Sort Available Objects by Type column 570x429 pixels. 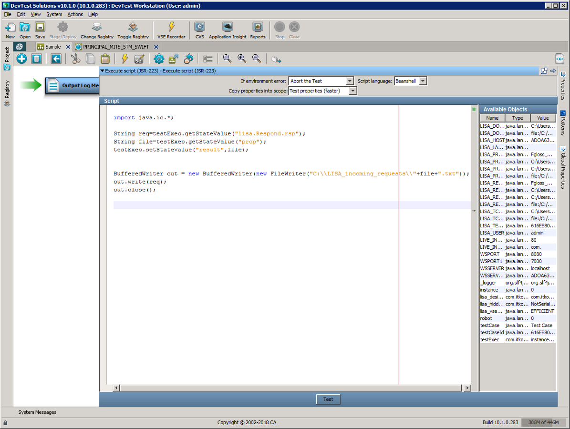pos(517,118)
